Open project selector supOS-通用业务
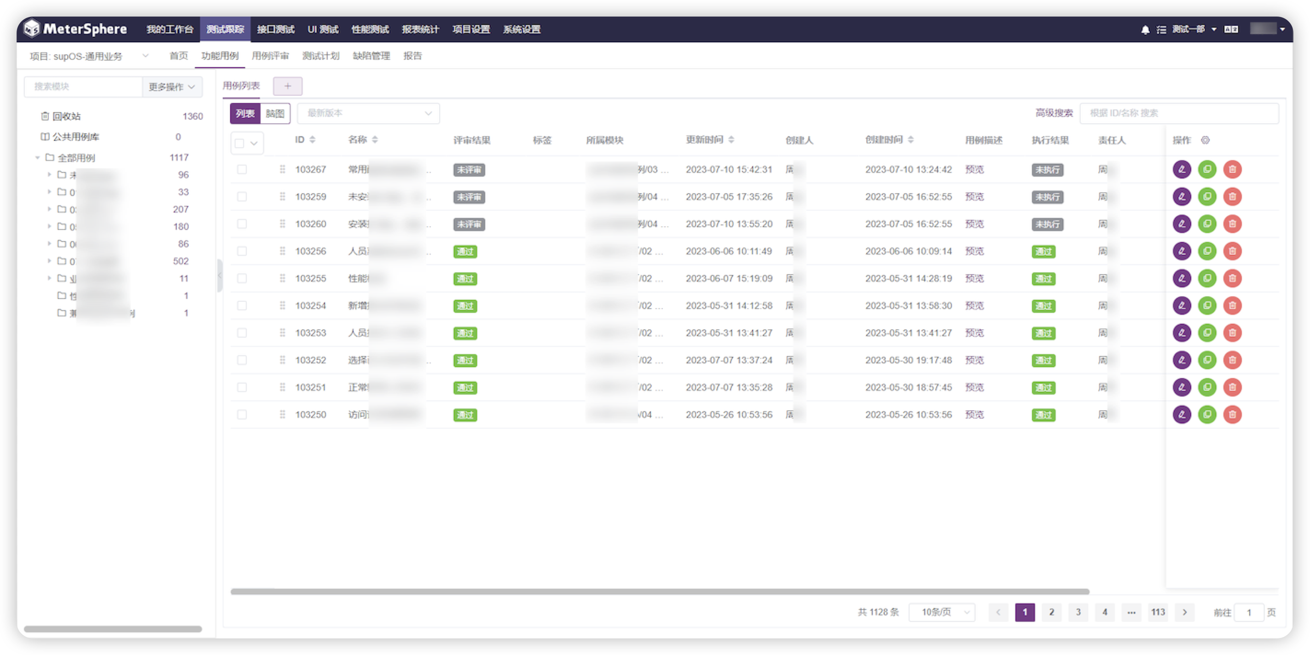The image size is (1310, 655). 89,56
